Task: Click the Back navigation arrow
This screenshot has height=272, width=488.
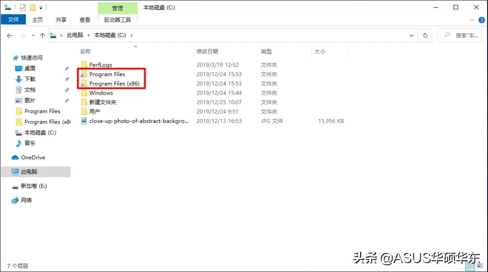Action: click(x=9, y=35)
